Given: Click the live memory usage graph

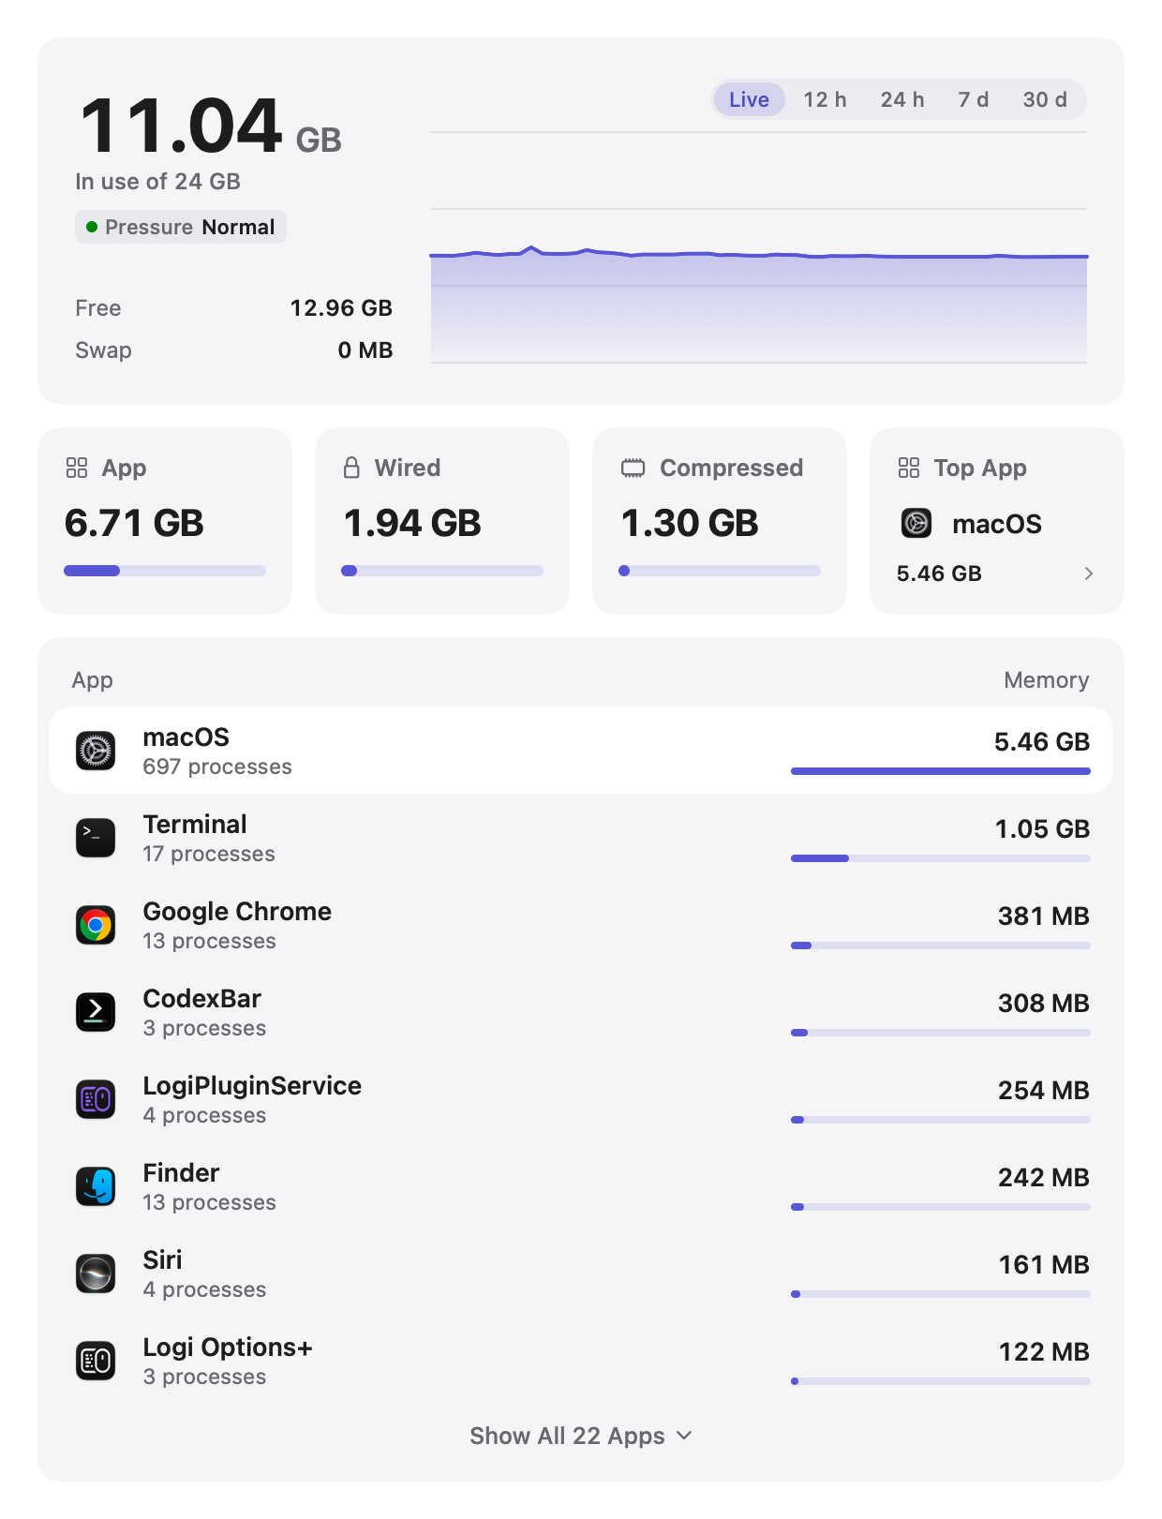Looking at the screenshot, I should 759,247.
